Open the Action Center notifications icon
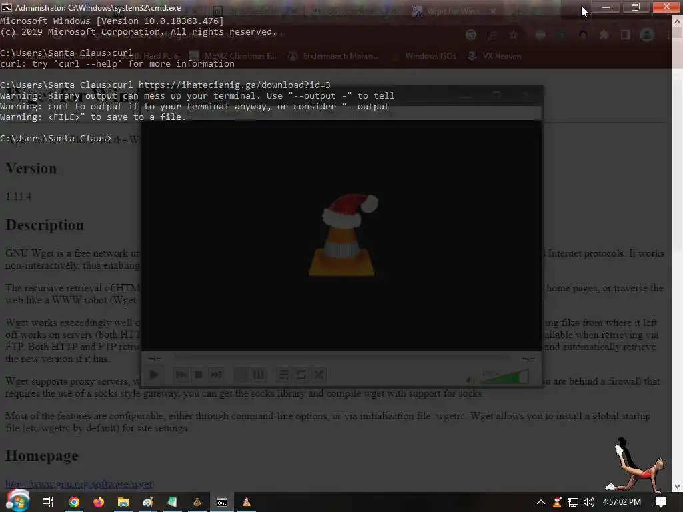Viewport: 683px width, 512px height. tap(661, 502)
